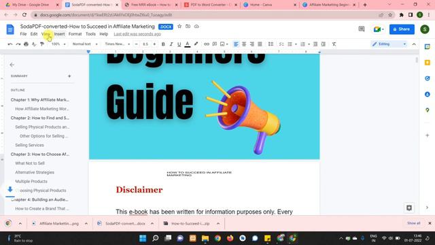The width and height of the screenshot is (435, 245).
Task: Open the Help menu
Action: pos(104,34)
